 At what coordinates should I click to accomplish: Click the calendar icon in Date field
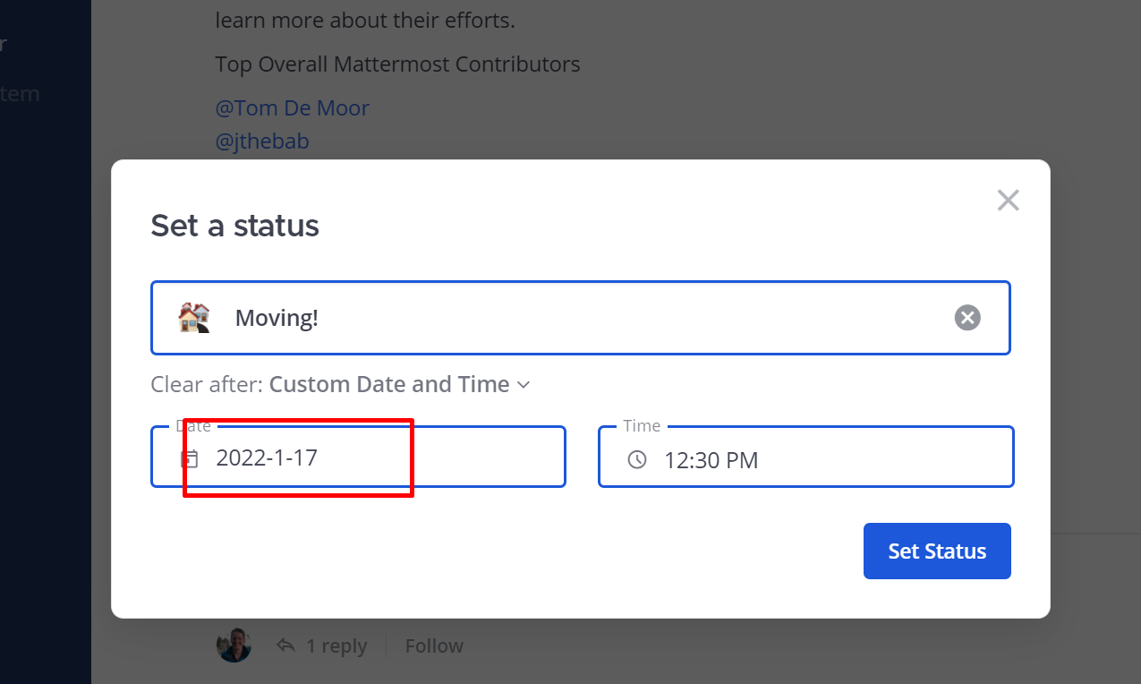(x=190, y=459)
